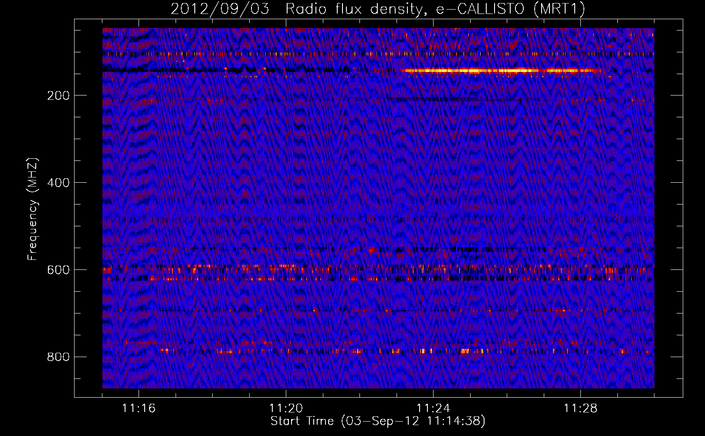The height and width of the screenshot is (436, 705).
Task: Click the bright yellow radio burst streak
Action: [501, 71]
